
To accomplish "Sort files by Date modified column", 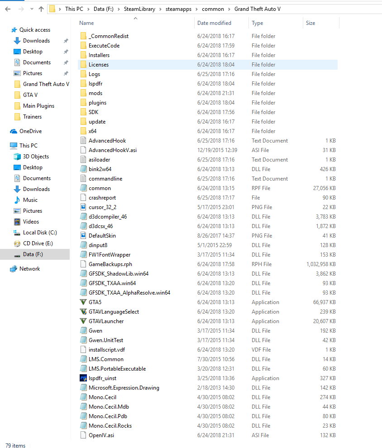I will pos(214,23).
